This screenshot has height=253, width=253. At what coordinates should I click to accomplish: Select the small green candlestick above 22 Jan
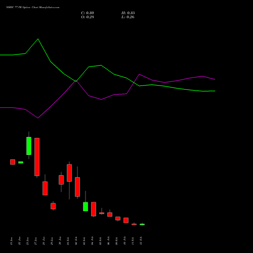(x=21, y=162)
